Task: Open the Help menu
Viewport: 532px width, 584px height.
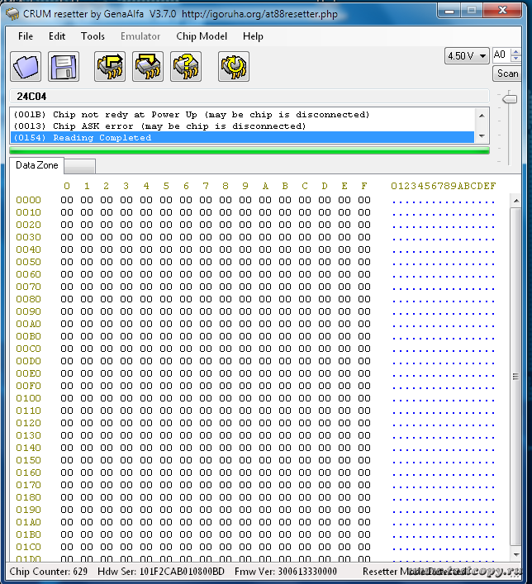Action: tap(253, 36)
